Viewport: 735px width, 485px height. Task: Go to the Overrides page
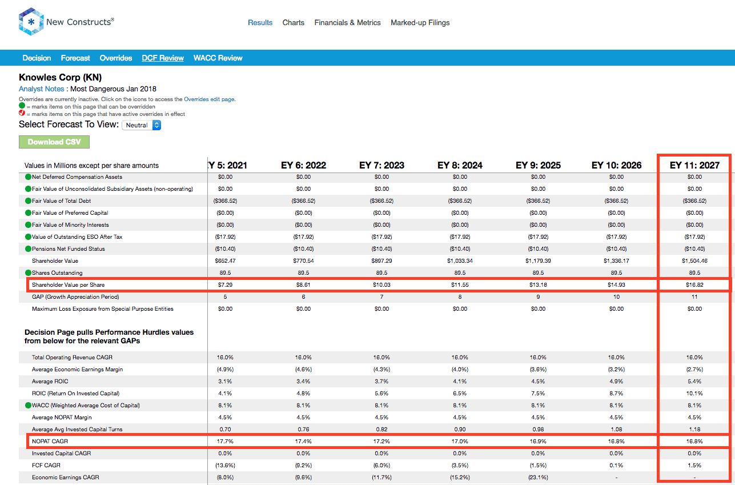(116, 58)
